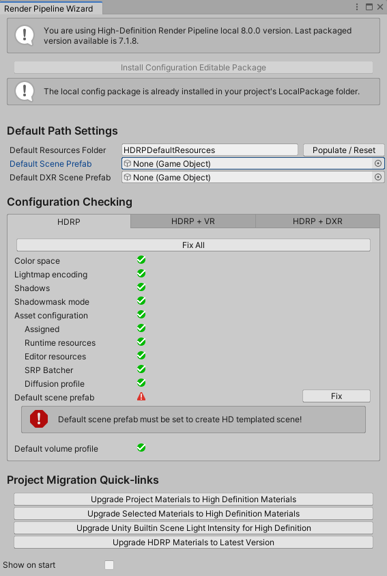
Task: Toggle the Show on start checkbox
Action: click(x=109, y=564)
